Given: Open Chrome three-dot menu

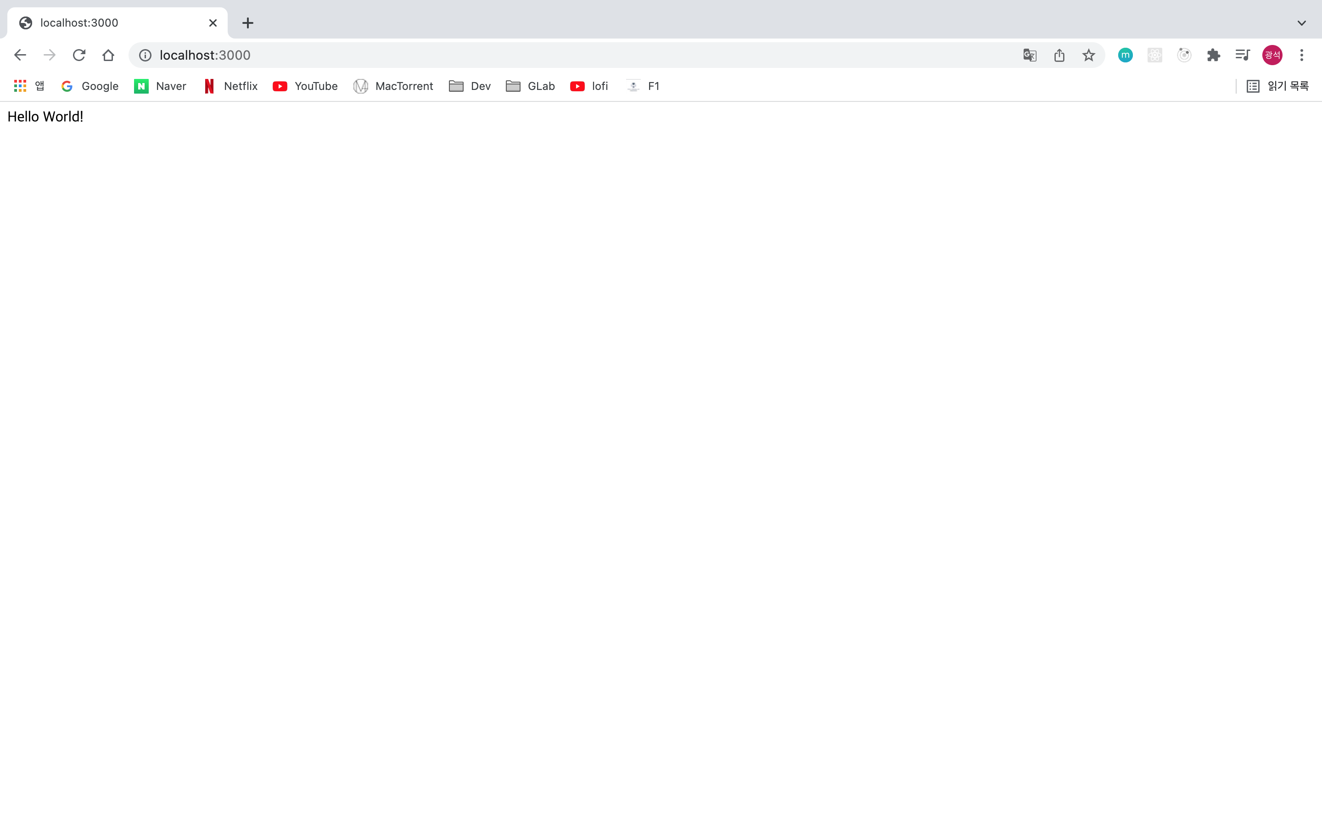Looking at the screenshot, I should point(1302,55).
